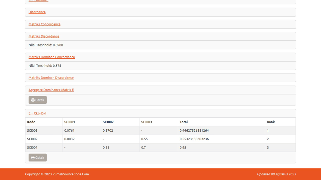
Task: Expand Matriks Dominan Concordance section
Action: (52, 57)
